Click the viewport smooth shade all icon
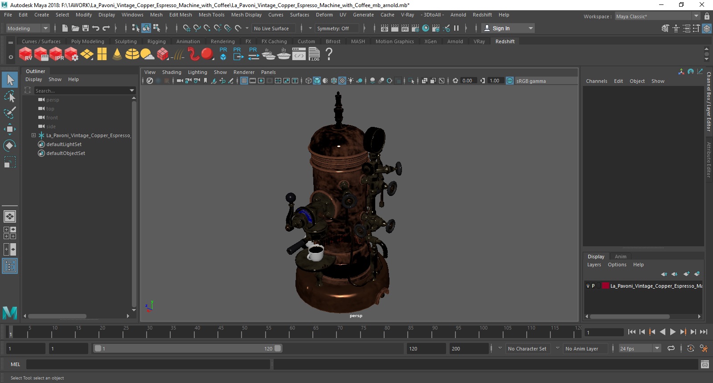Viewport: 713px width, 383px height. [317, 81]
